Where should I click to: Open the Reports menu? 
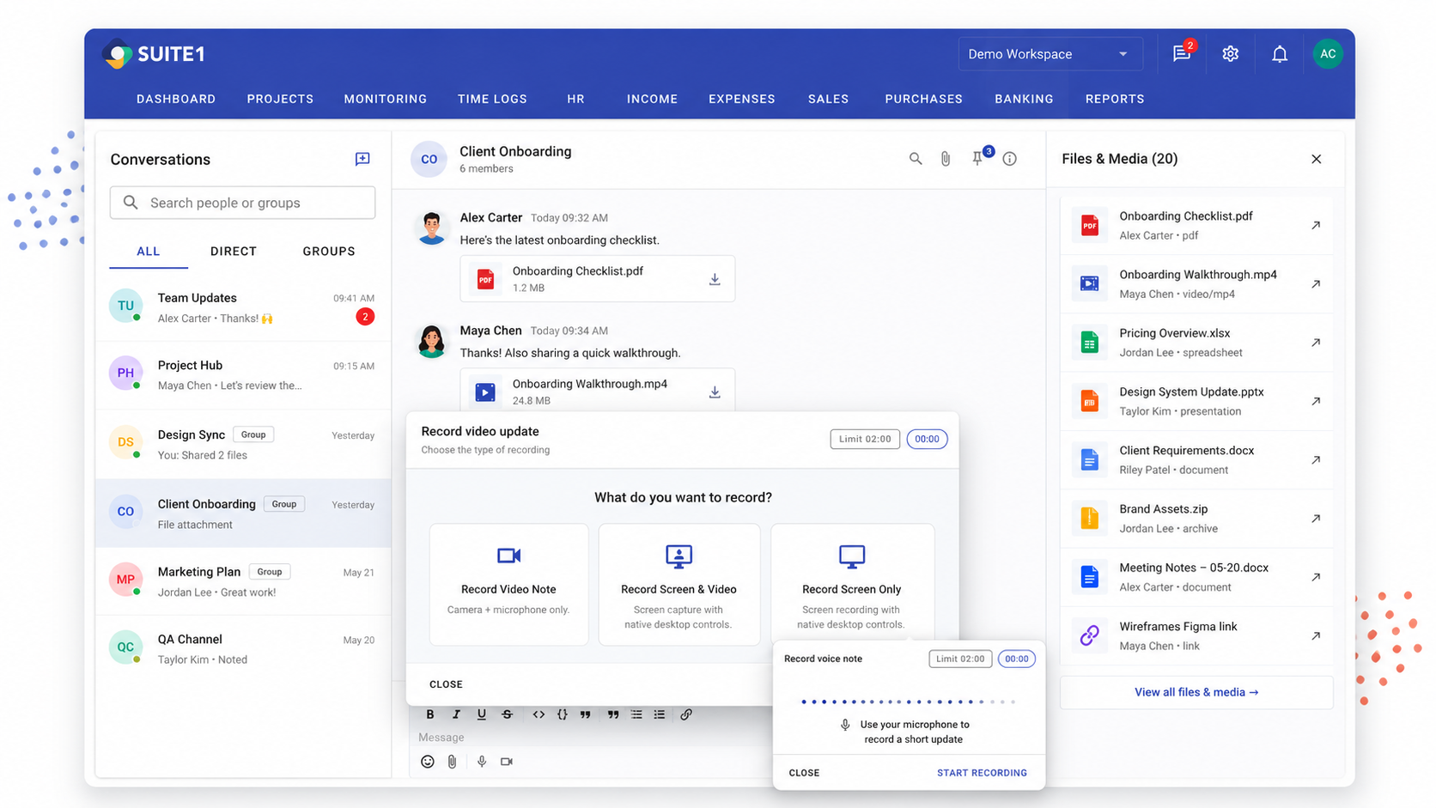(1115, 99)
